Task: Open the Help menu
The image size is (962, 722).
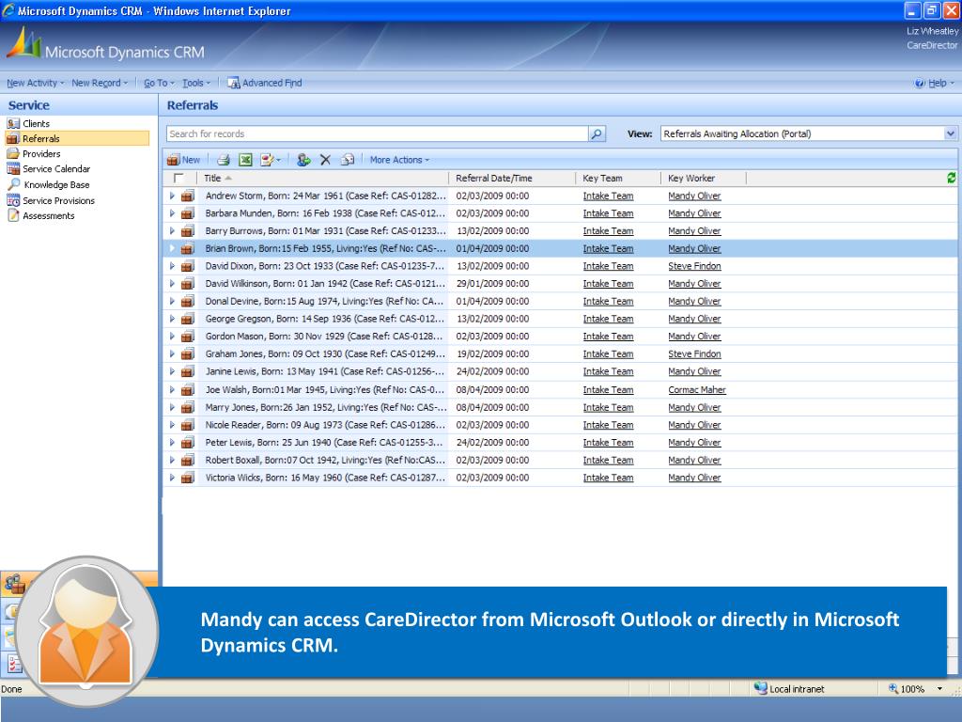Action: pos(935,83)
